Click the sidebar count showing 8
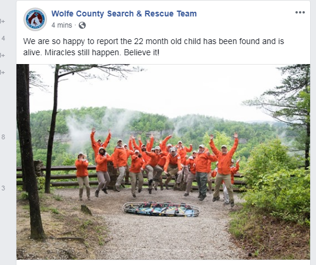Image resolution: width=316 pixels, height=265 pixels. 3,137
